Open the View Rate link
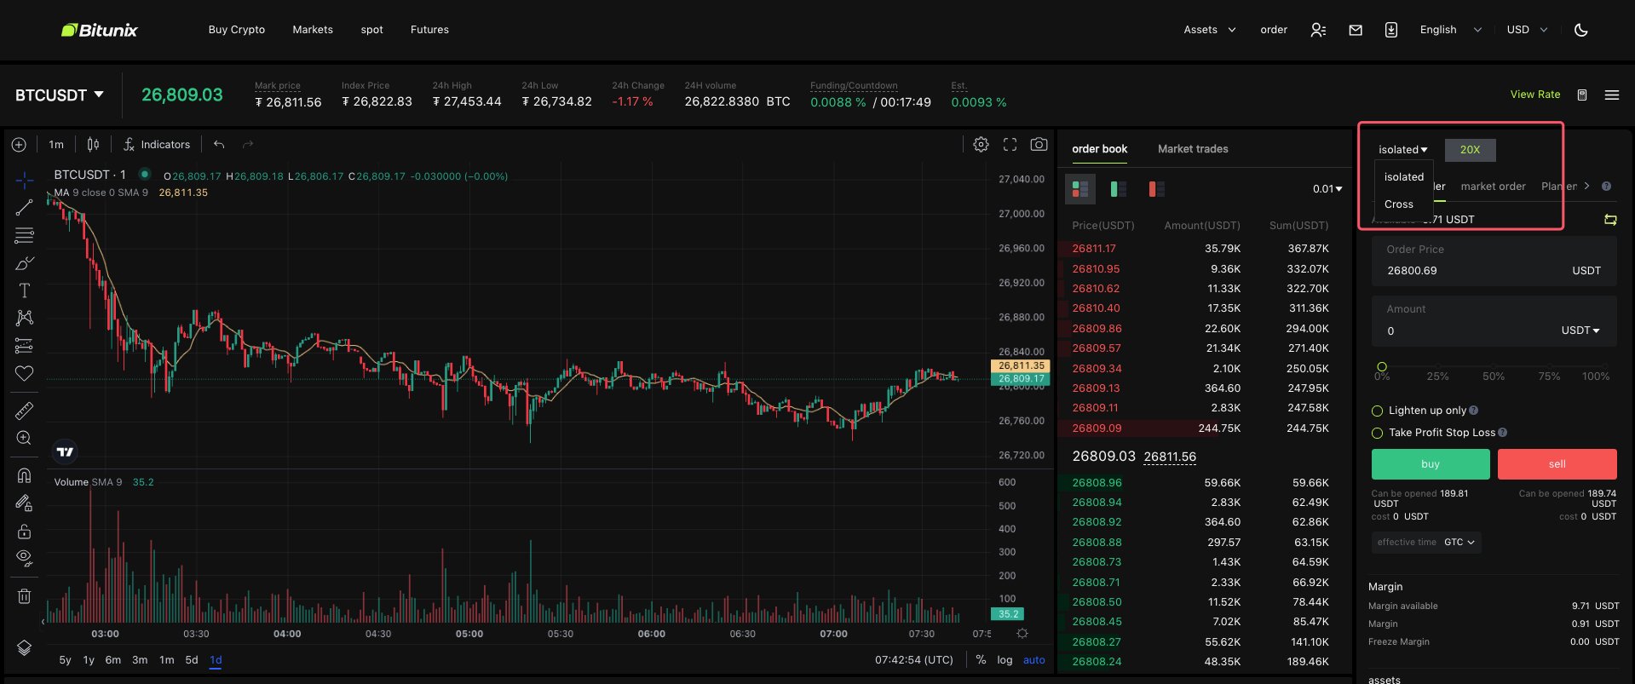 tap(1535, 95)
